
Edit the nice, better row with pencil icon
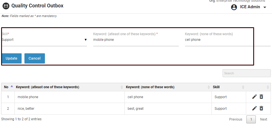click(254, 108)
